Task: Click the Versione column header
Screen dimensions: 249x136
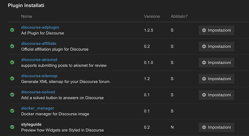Action: (152, 16)
